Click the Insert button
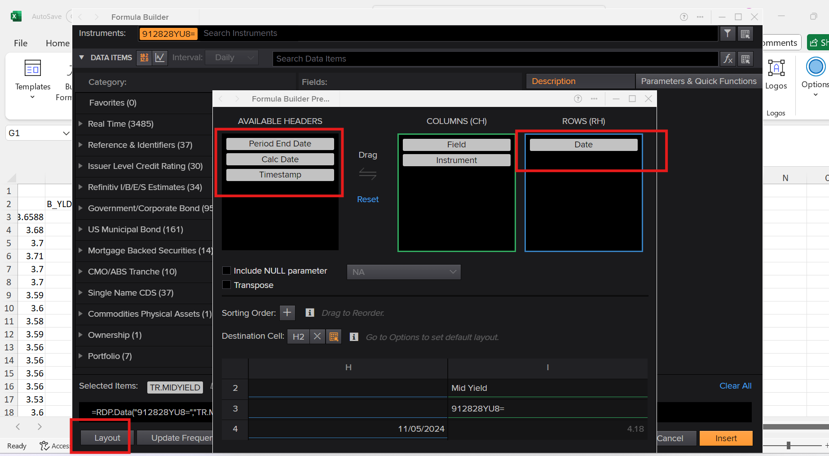This screenshot has width=829, height=456. point(726,438)
